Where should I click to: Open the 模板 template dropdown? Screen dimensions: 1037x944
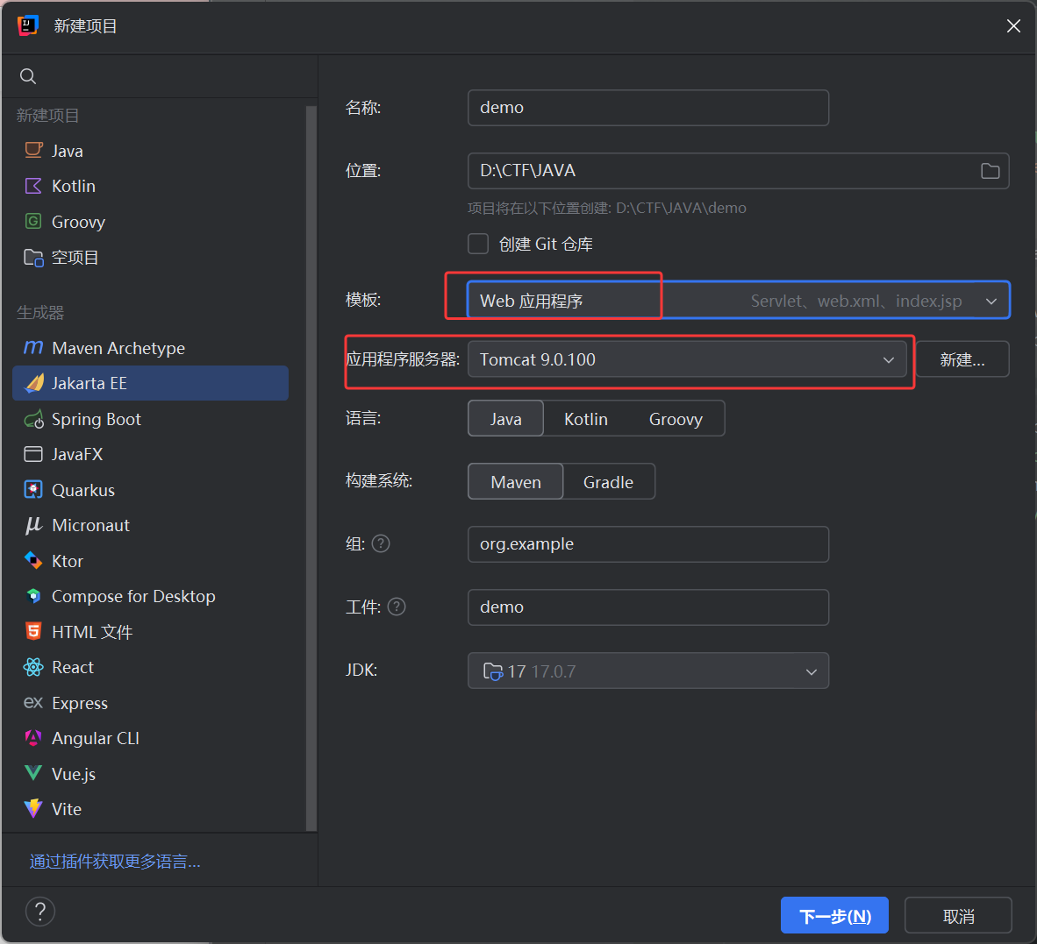point(739,301)
